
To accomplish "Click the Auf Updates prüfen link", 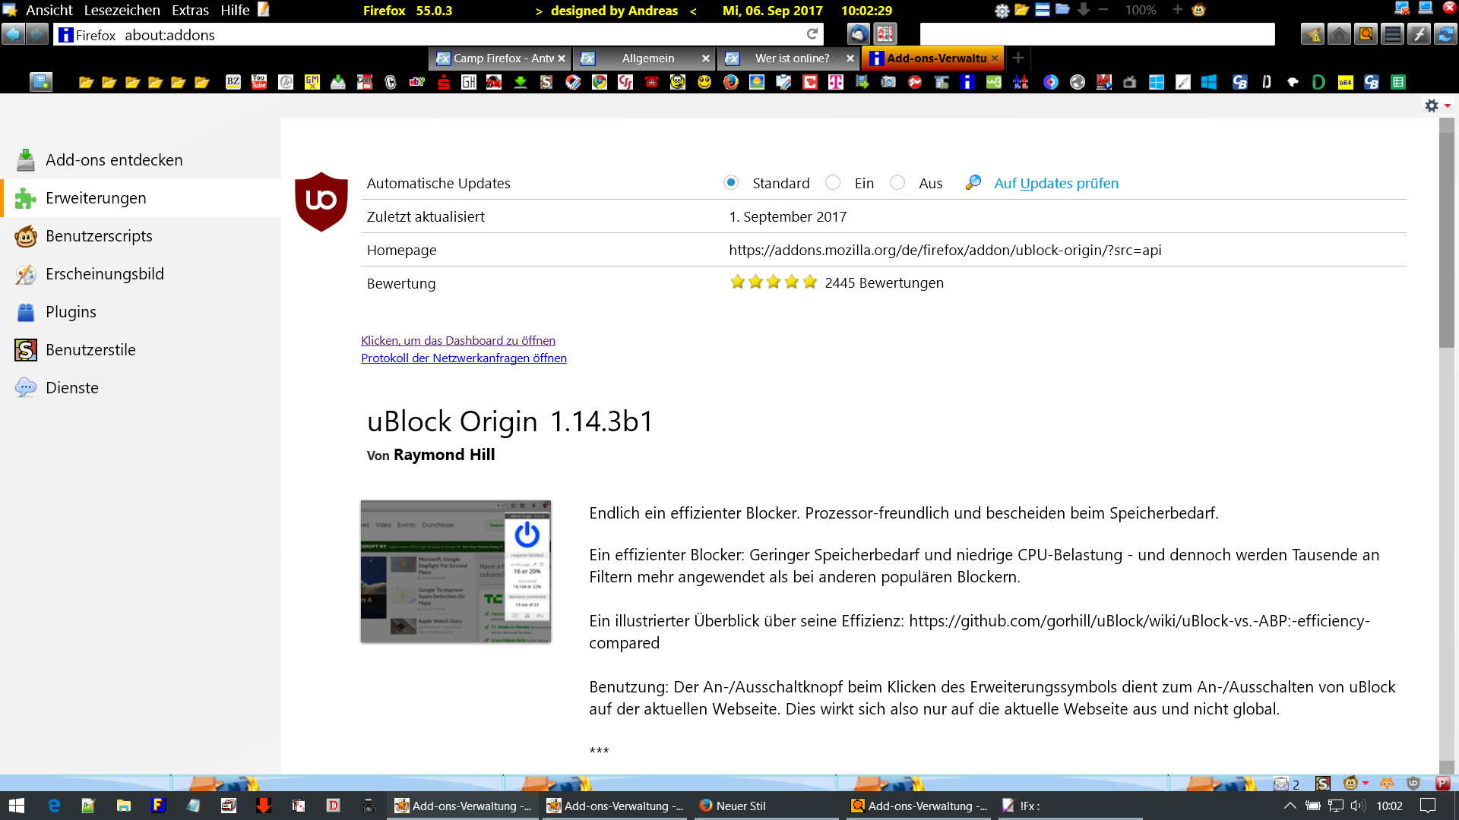I will click(1055, 183).
